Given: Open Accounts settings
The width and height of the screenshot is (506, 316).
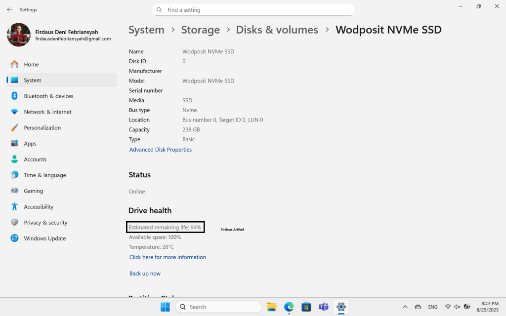Looking at the screenshot, I should pos(35,159).
